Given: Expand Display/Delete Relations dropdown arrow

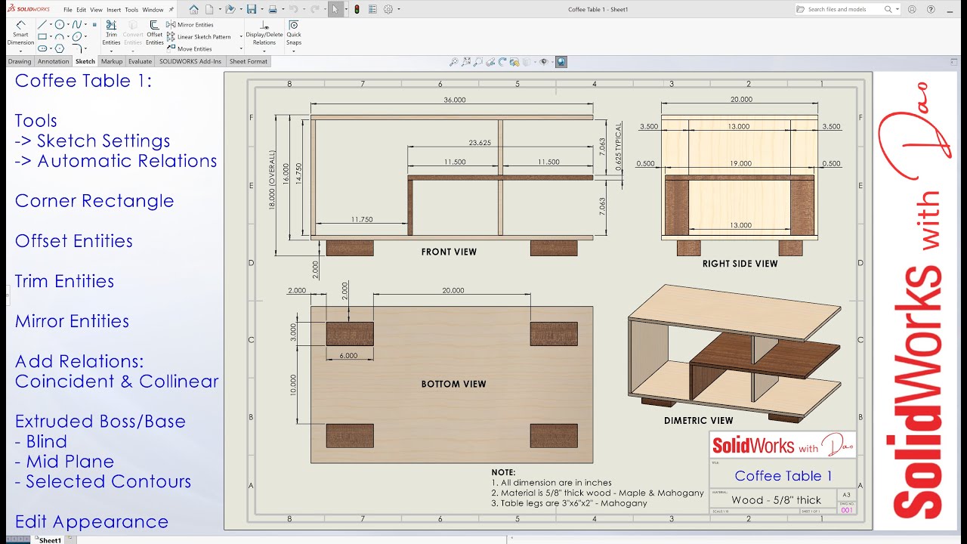Looking at the screenshot, I should click(x=264, y=51).
